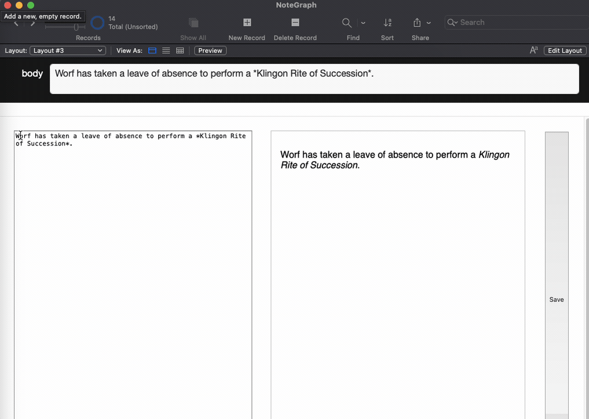Screen dimensions: 589x419
Task: Open Find with the magnifier icon
Action: click(347, 23)
